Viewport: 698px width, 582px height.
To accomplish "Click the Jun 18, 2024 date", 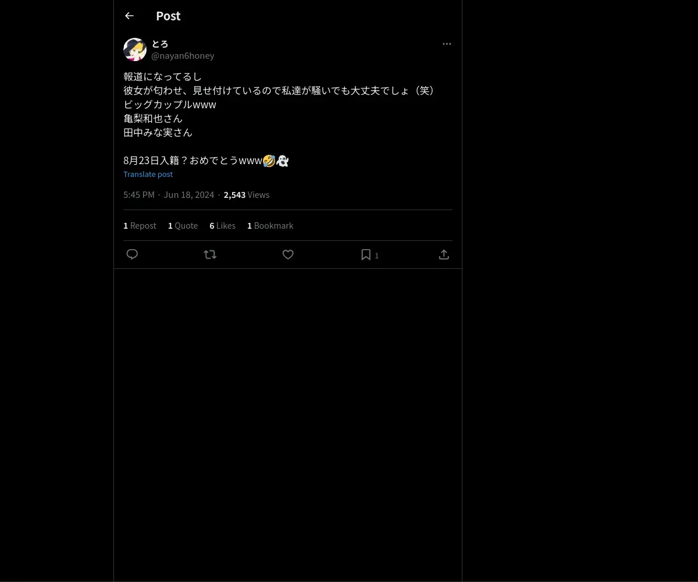I will [189, 194].
